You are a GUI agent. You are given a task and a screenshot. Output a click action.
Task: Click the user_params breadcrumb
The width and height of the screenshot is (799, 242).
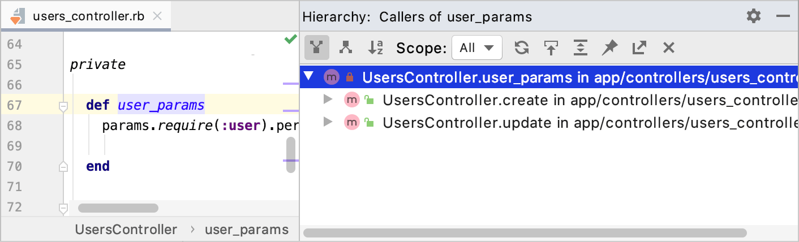246,230
